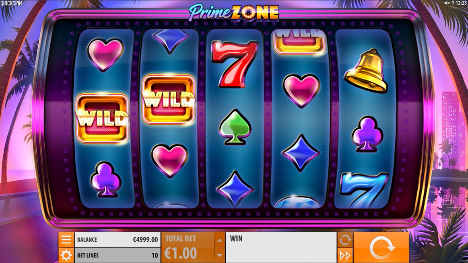Open the hamburger menu icon
The image size is (468, 263).
pos(66,239)
